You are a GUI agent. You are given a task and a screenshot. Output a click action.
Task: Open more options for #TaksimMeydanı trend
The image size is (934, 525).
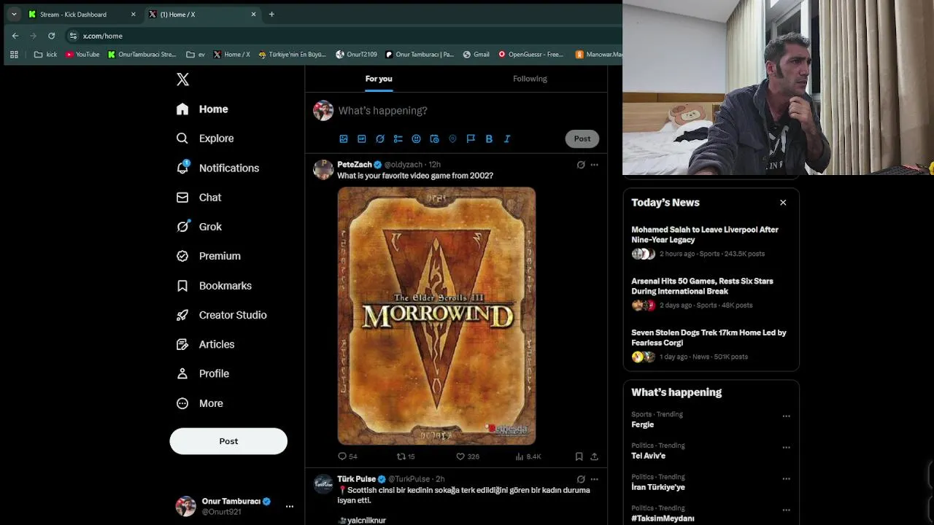point(786,510)
